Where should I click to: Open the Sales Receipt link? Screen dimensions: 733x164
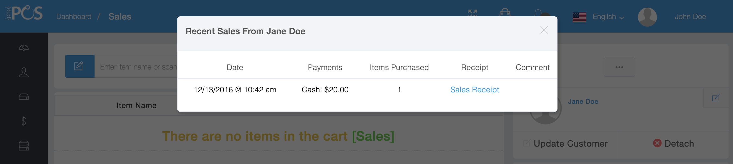tap(474, 90)
